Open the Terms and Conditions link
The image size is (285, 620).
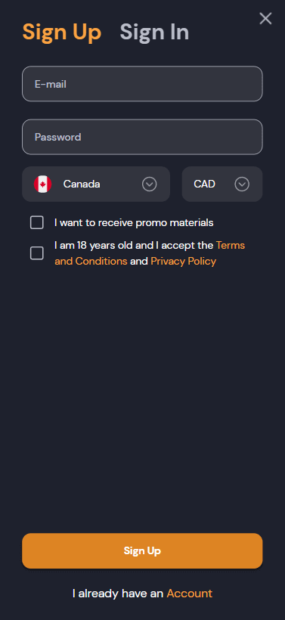point(150,253)
